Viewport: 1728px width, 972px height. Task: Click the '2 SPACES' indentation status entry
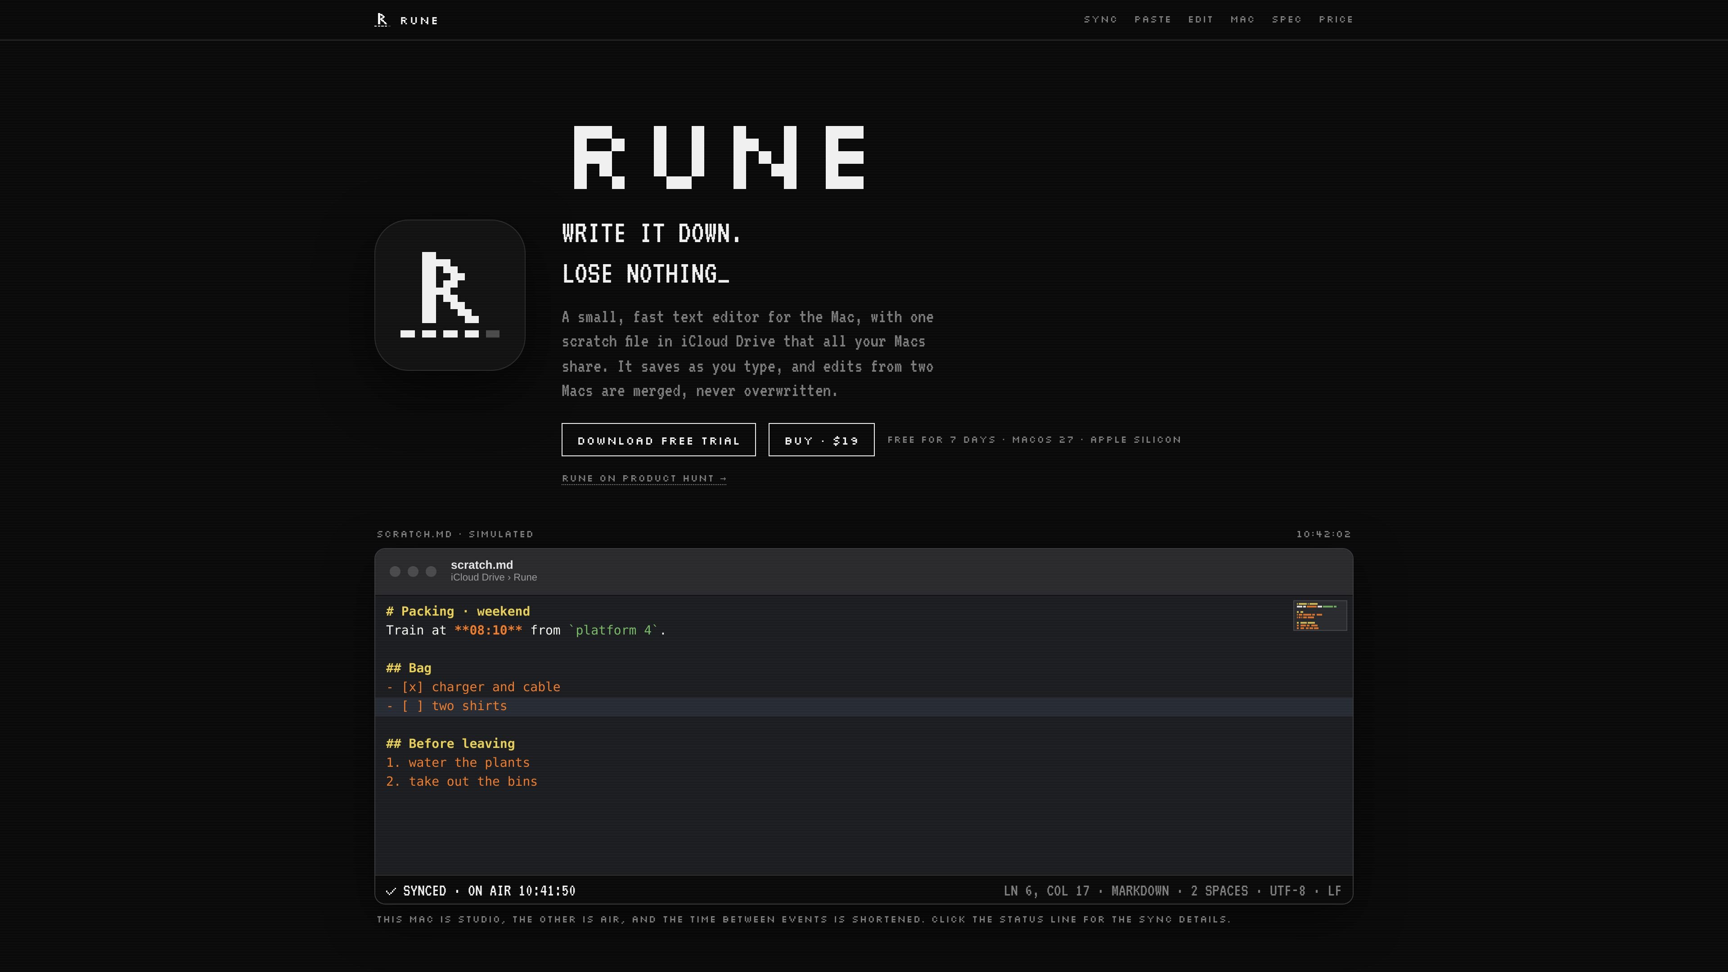point(1219,891)
